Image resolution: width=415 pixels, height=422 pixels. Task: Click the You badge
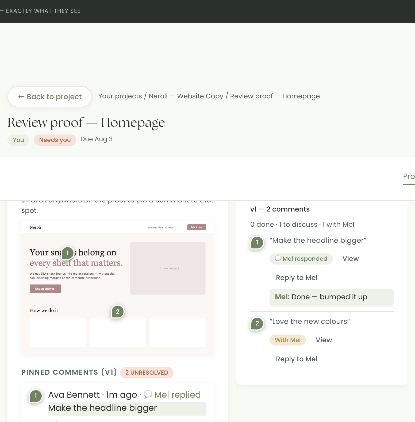(x=18, y=140)
